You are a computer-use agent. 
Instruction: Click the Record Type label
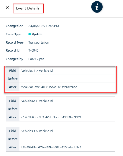(x=14, y=42)
